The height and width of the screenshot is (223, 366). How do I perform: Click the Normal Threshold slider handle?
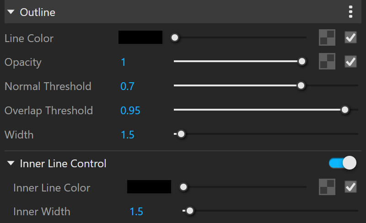tap(301, 85)
